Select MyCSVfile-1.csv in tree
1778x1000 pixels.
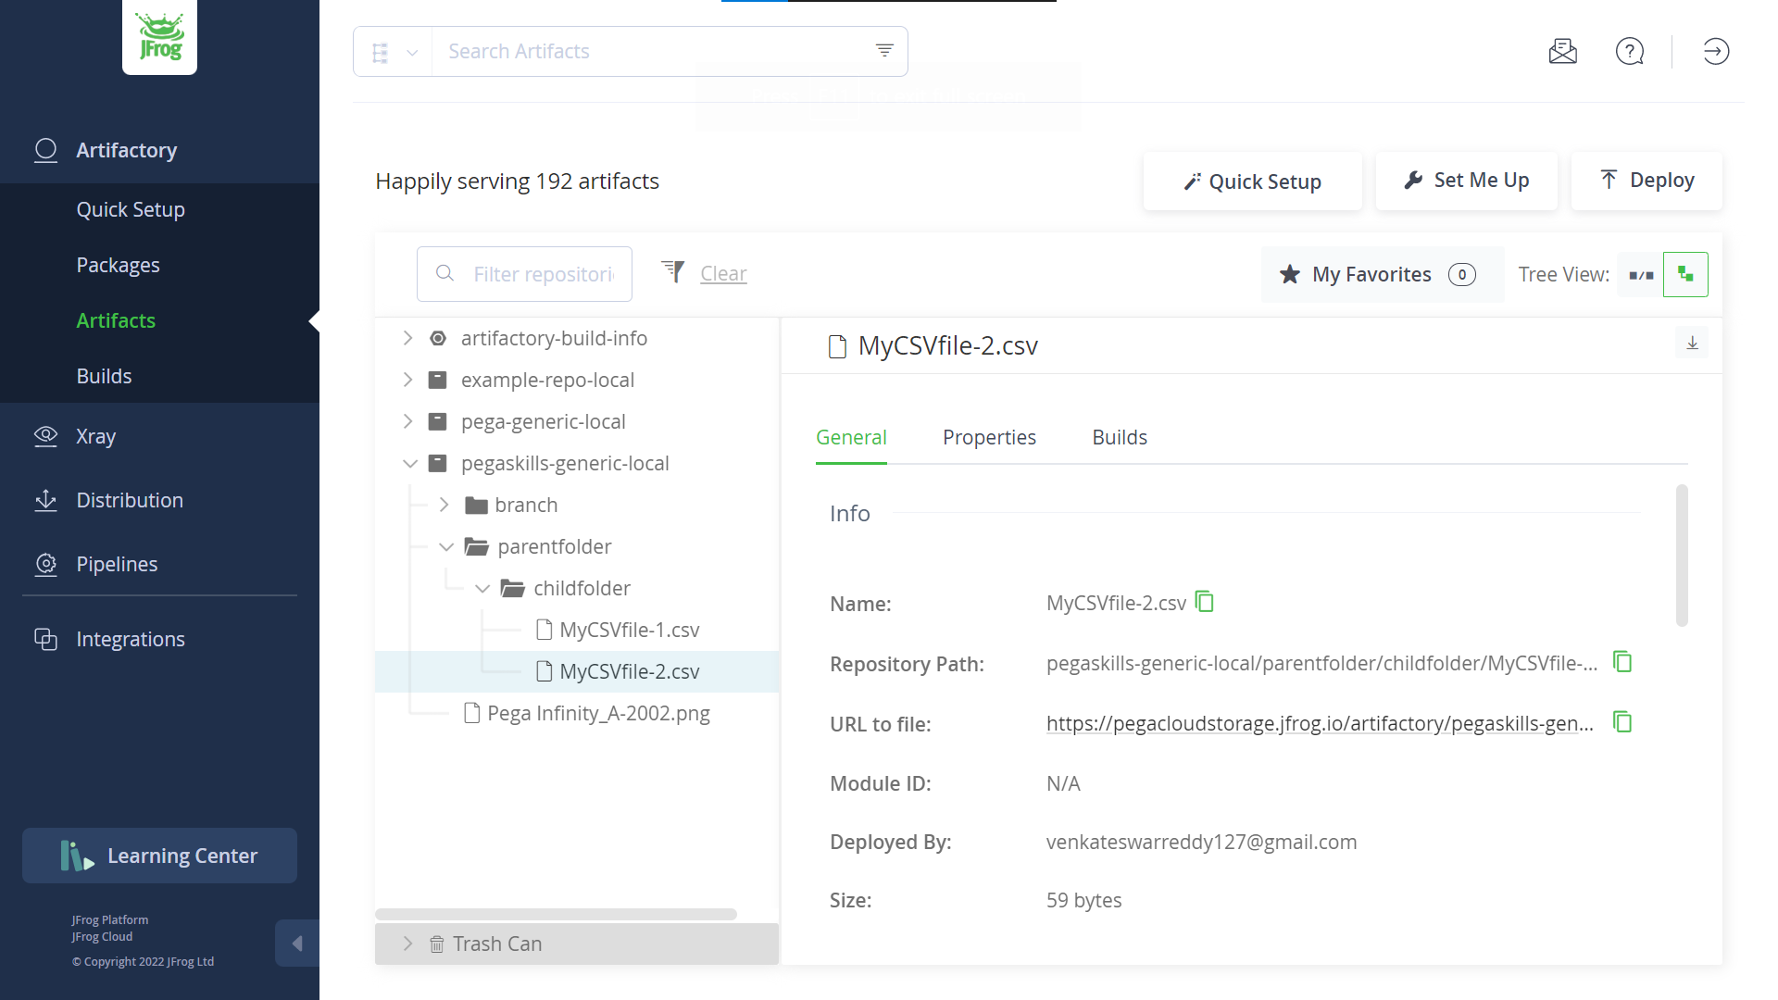click(629, 631)
